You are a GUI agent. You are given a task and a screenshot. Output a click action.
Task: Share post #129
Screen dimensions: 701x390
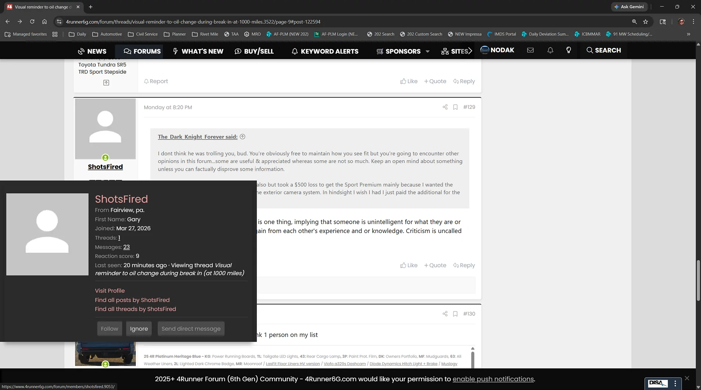pyautogui.click(x=445, y=107)
